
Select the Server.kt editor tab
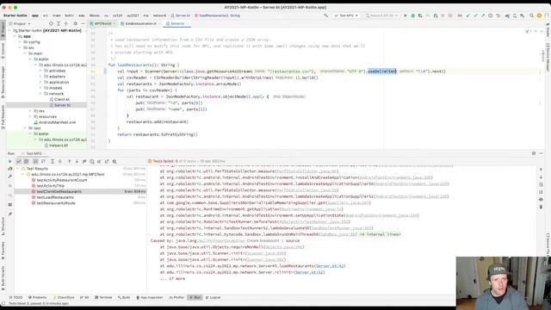point(177,23)
